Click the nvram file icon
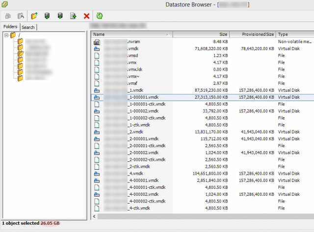Screen dimensions: 314x232 click(96, 42)
